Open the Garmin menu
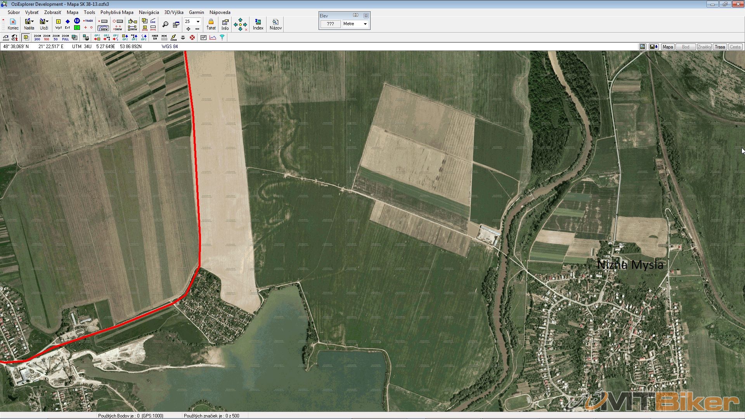745x419 pixels. pyautogui.click(x=196, y=12)
